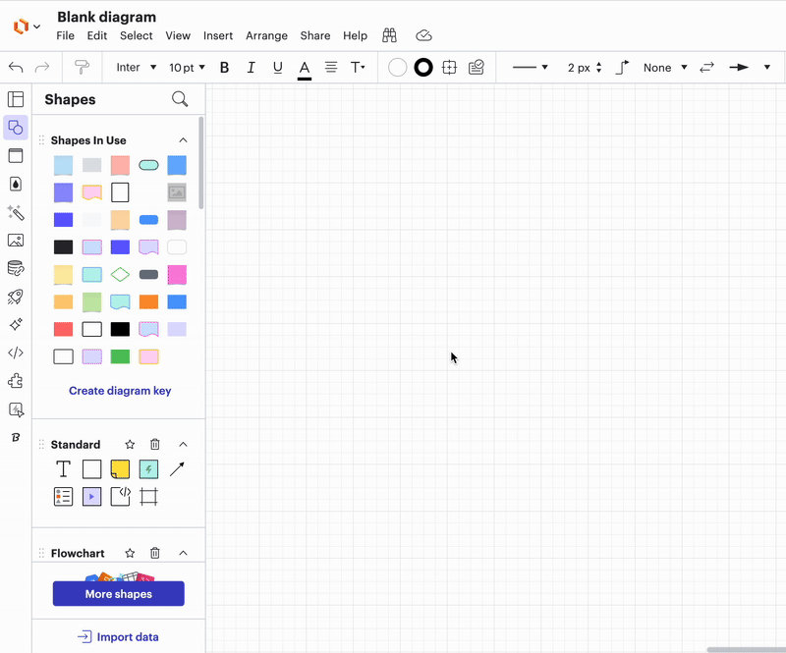786x653 pixels.
Task: Collapse the Standard shapes section
Action: pyautogui.click(x=183, y=445)
